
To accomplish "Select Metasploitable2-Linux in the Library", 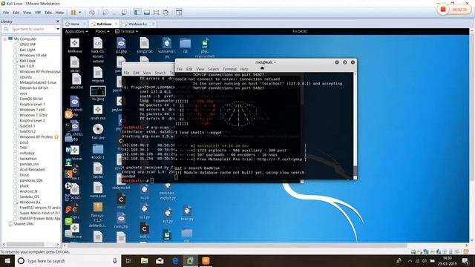I will tap(38, 82).
